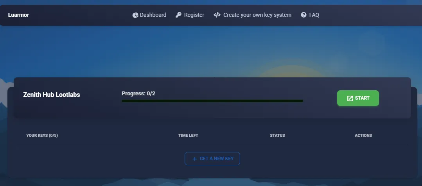Open the Dashboard menu item
This screenshot has height=186, width=422.
(149, 15)
